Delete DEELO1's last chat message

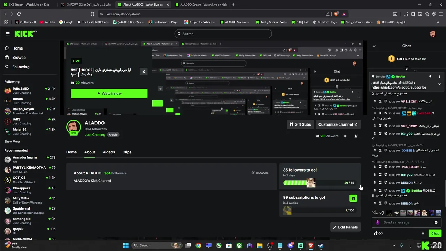pos(375,203)
